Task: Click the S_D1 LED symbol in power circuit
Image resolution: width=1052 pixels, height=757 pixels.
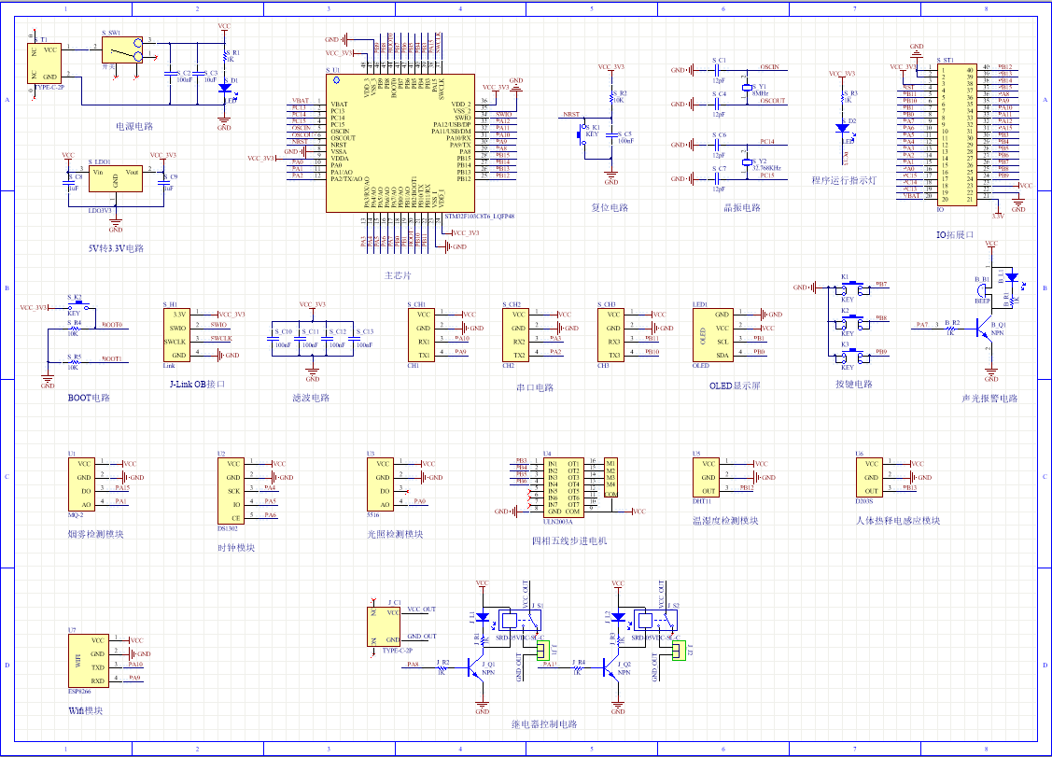Action: (x=225, y=88)
